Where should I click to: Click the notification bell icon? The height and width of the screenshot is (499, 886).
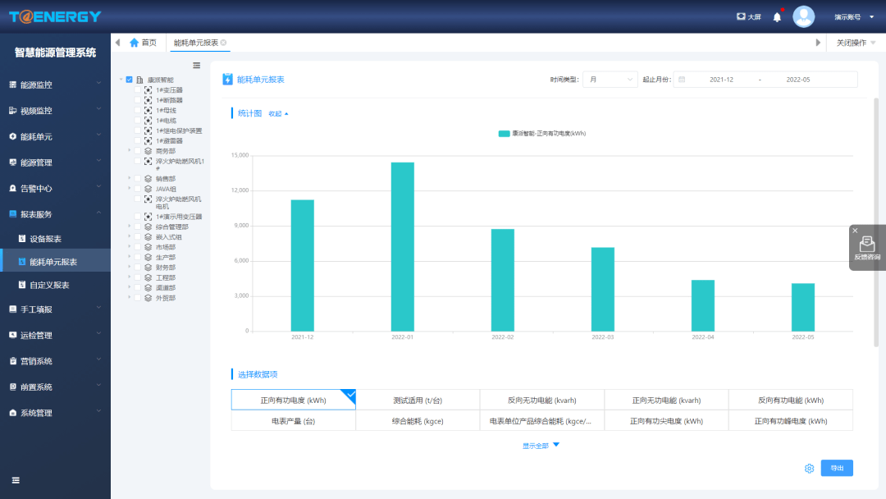tap(777, 16)
